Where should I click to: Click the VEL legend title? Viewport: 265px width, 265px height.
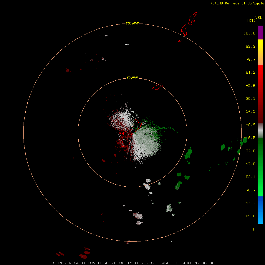click(259, 18)
